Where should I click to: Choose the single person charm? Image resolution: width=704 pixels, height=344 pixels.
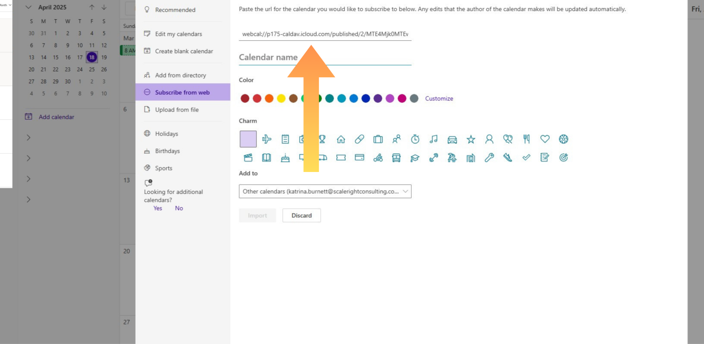(489, 139)
